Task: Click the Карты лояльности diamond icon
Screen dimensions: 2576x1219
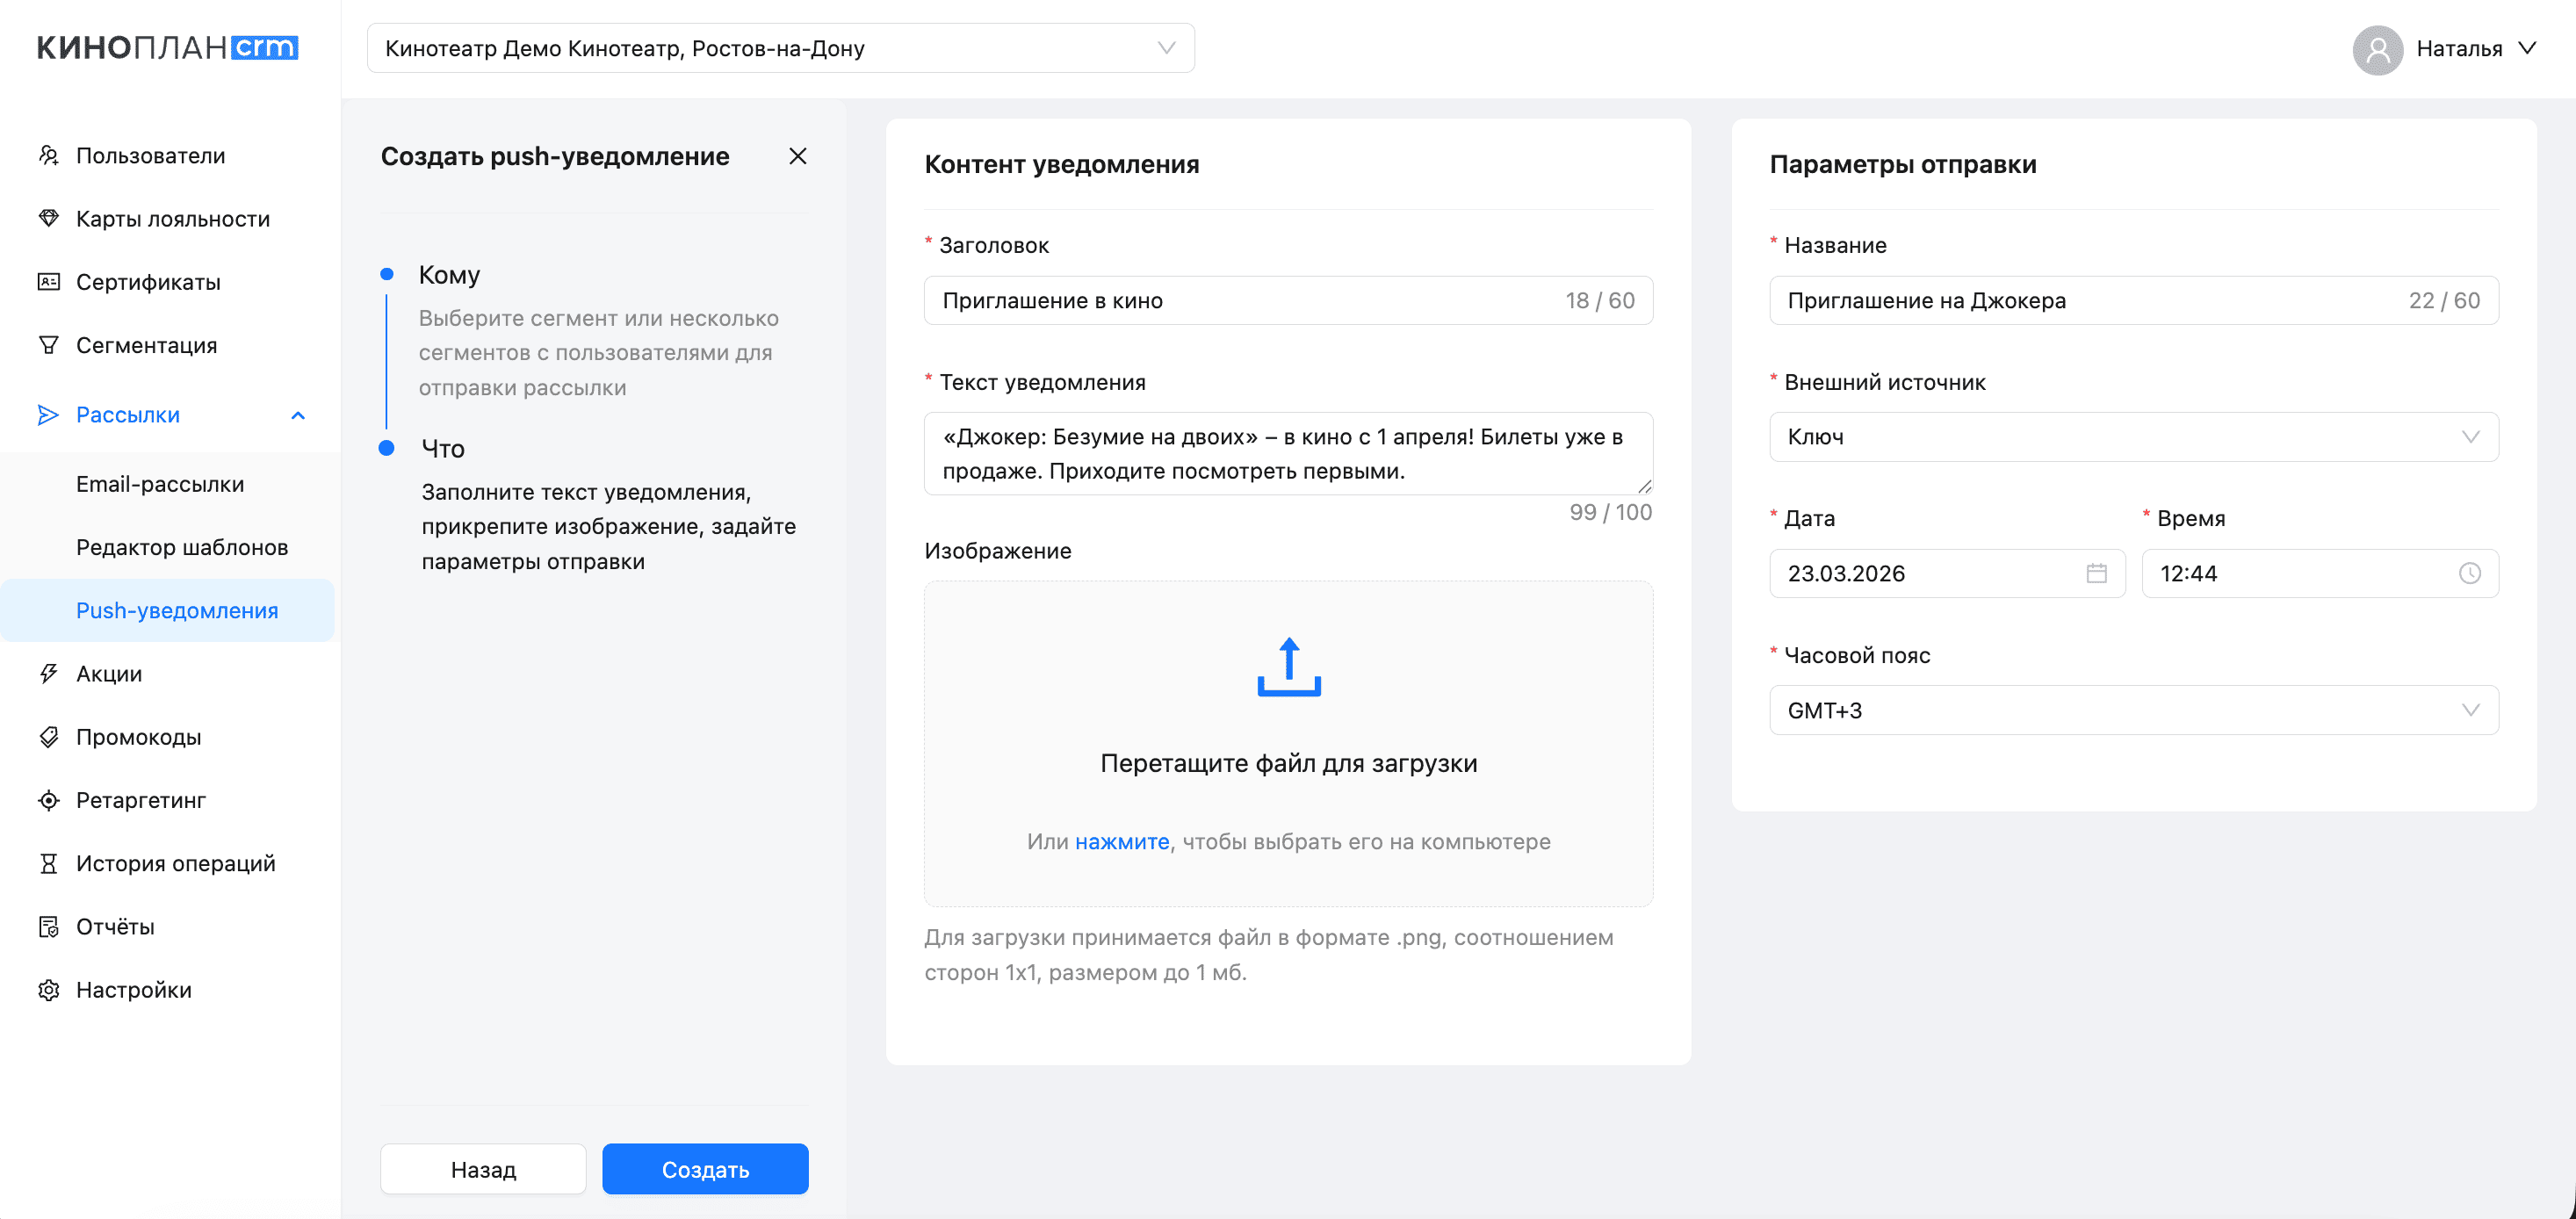Action: click(48, 218)
